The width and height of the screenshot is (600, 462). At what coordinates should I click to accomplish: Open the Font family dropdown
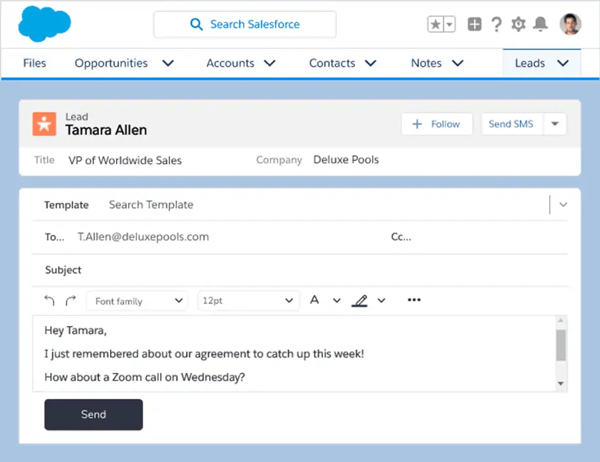coord(136,300)
